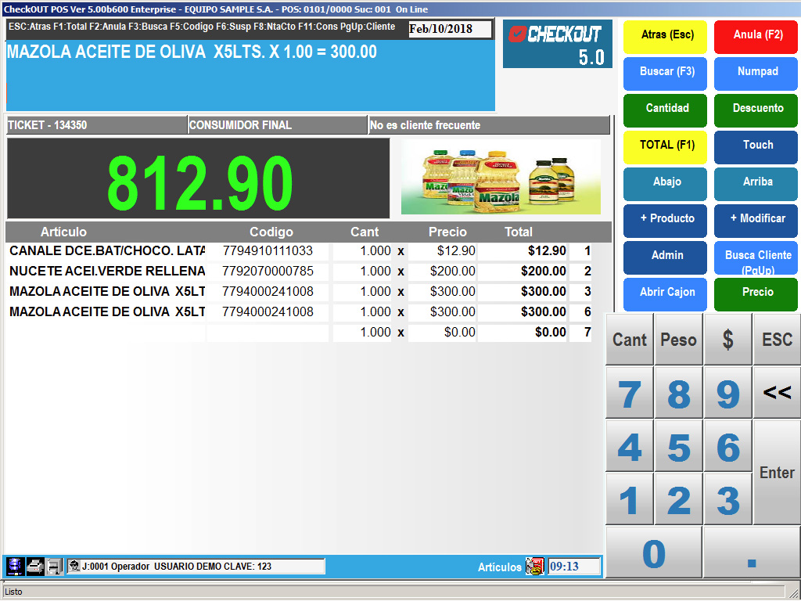This screenshot has height=601, width=801.
Task: Move selection up with Arriba
Action: (756, 184)
